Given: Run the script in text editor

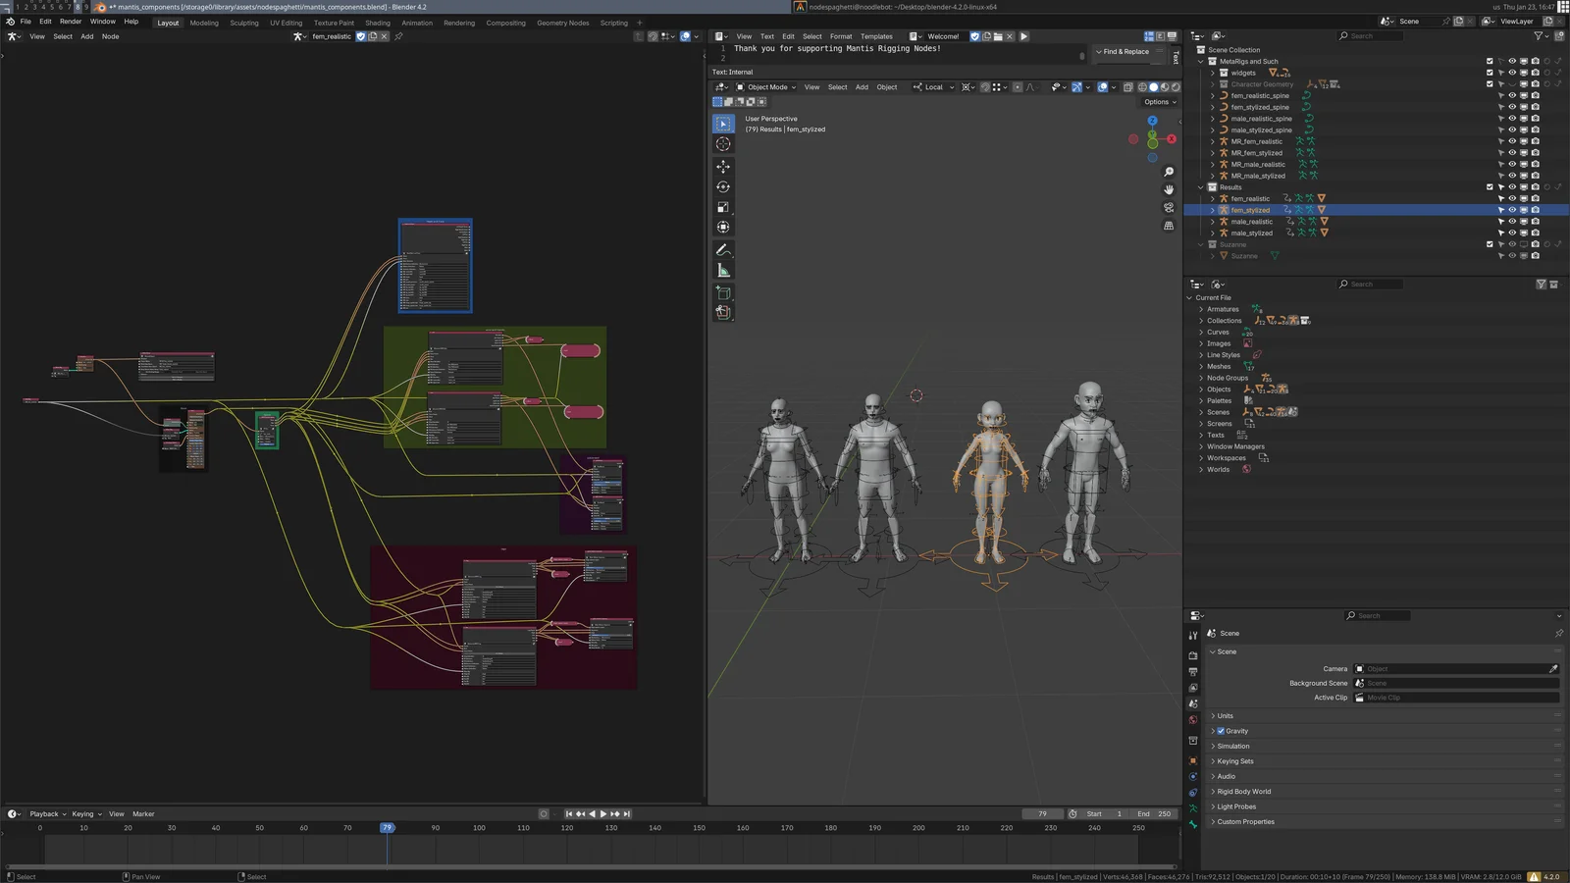Looking at the screenshot, I should [1023, 36].
